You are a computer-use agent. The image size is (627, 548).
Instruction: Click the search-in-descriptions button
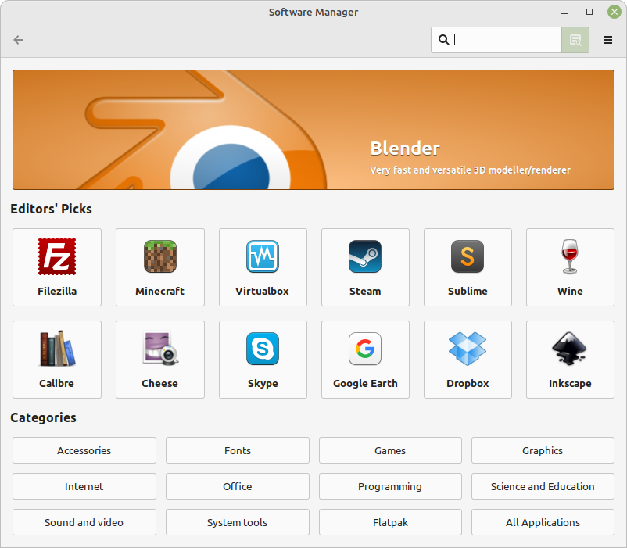click(x=575, y=40)
